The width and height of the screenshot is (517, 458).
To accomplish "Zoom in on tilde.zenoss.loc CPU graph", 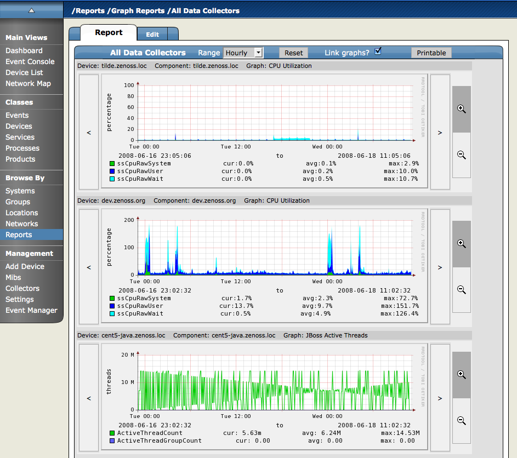I will click(x=461, y=109).
